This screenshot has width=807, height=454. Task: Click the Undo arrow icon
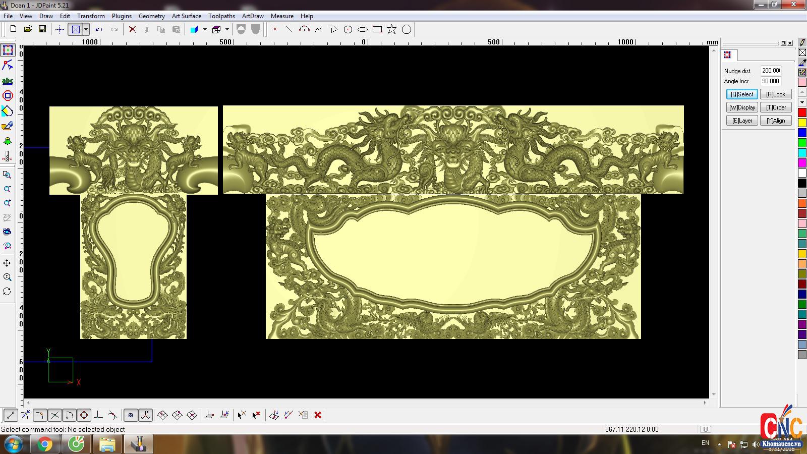tap(99, 29)
